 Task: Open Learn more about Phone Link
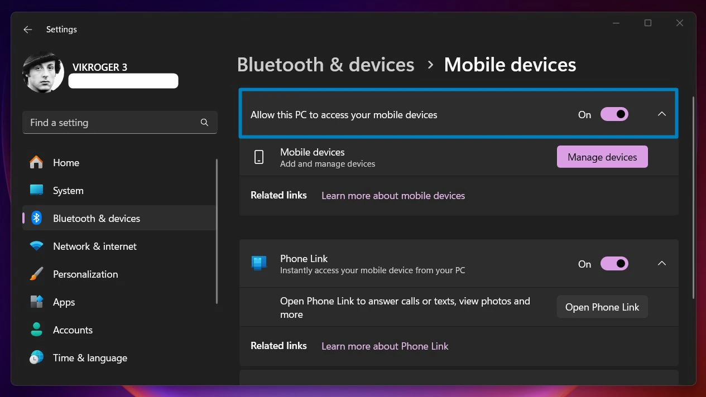[x=385, y=346]
